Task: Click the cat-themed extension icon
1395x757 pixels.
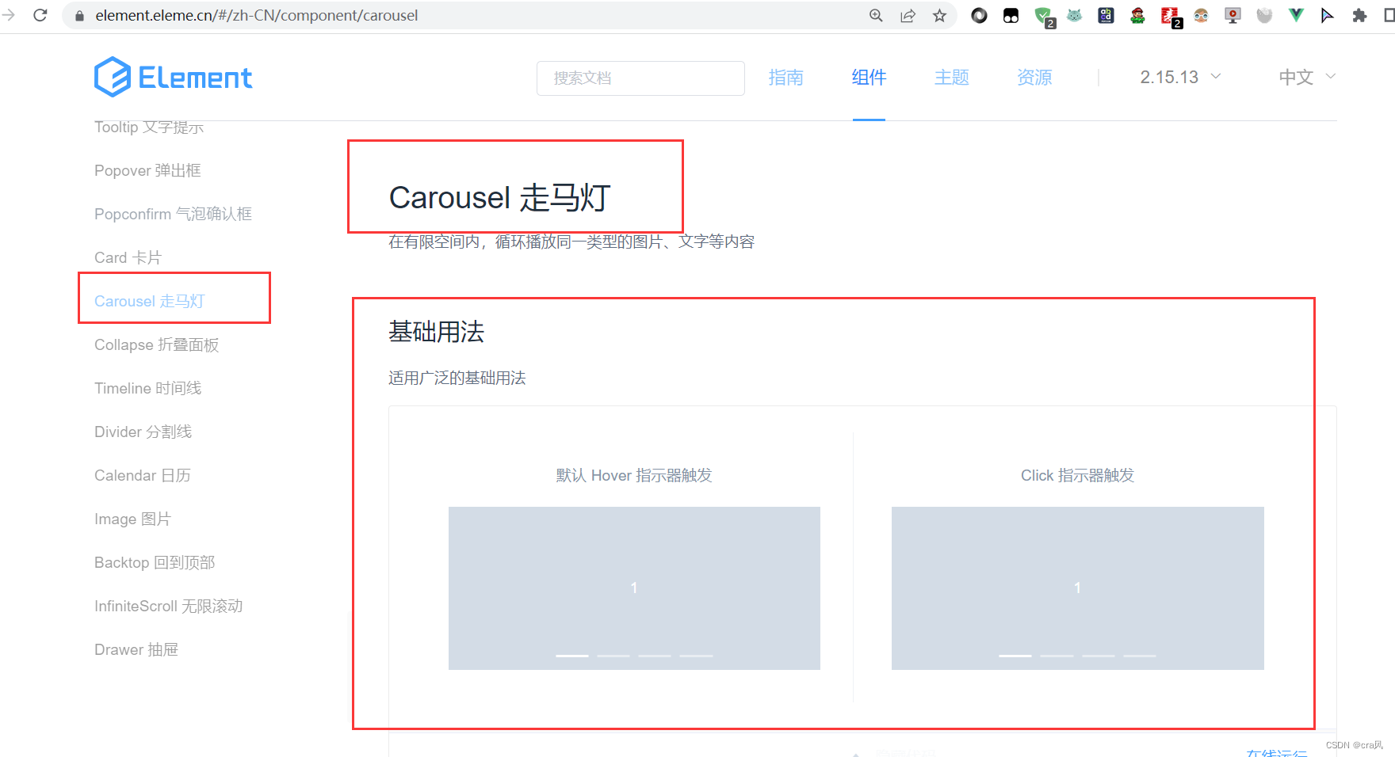Action: (1074, 15)
